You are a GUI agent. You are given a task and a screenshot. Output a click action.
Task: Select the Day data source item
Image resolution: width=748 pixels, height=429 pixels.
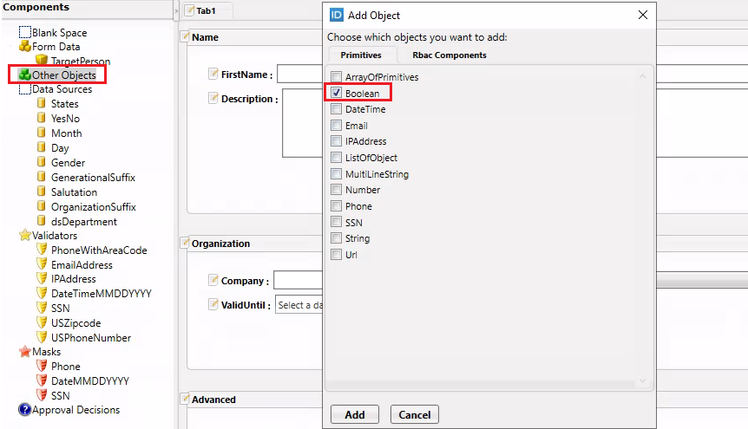pos(60,148)
